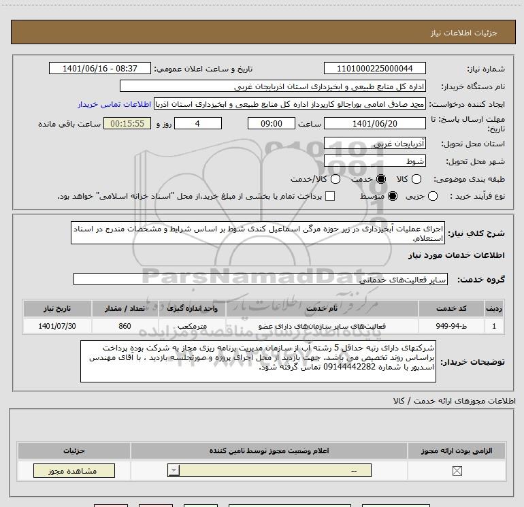Click the buyer organization name field
Viewport: 524px width, 507px height.
273,86
